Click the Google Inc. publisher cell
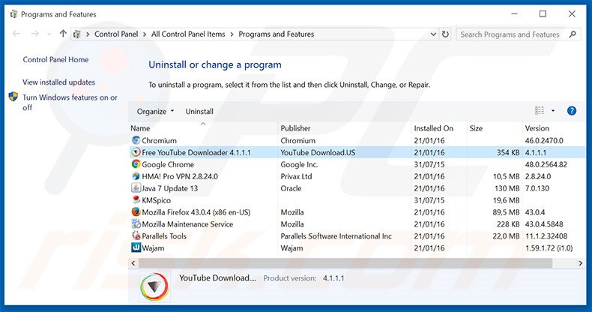This screenshot has width=592, height=312. (299, 164)
